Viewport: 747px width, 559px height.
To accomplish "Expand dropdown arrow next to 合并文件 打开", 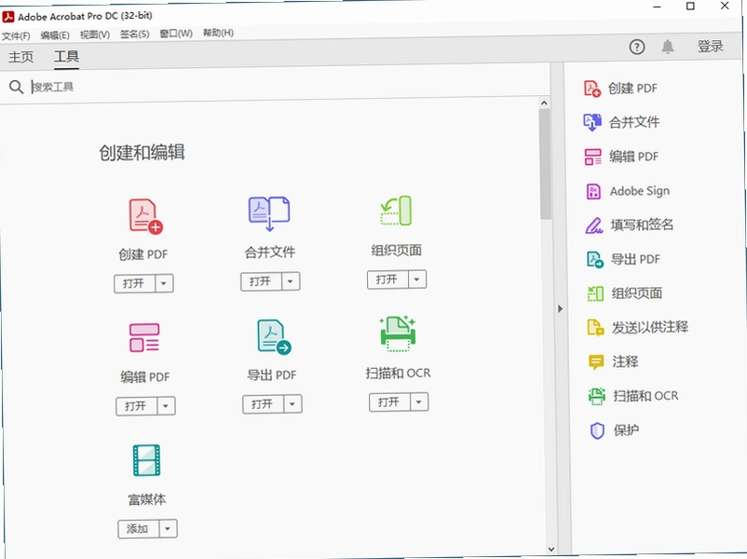I will click(x=290, y=281).
